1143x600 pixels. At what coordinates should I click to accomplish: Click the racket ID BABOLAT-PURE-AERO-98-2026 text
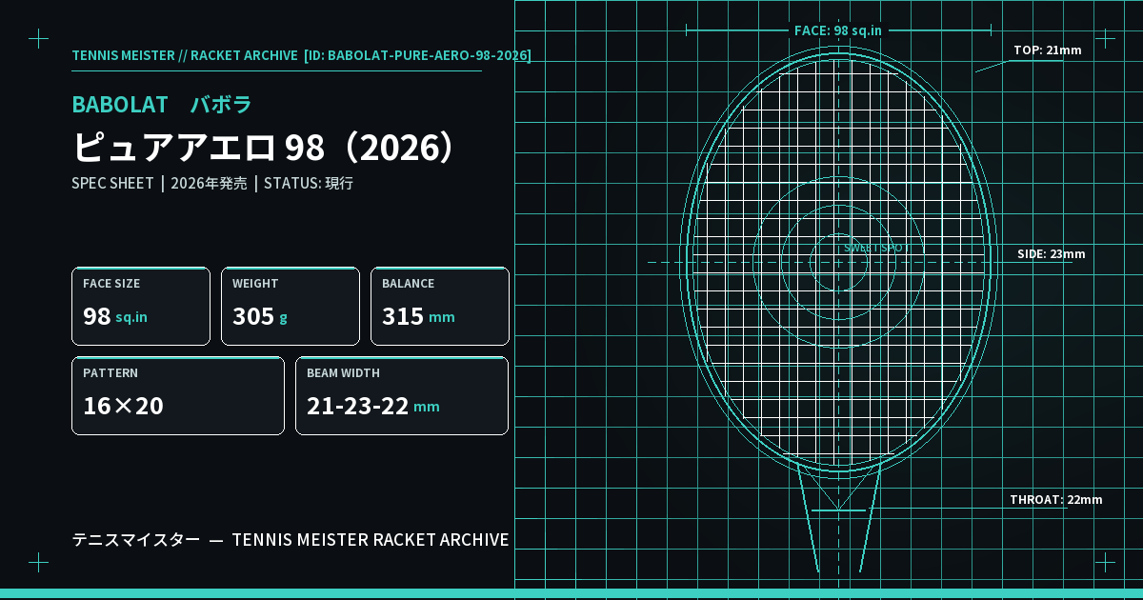coord(417,55)
